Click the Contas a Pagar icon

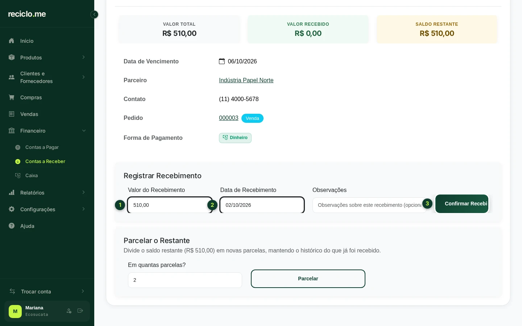point(18,147)
